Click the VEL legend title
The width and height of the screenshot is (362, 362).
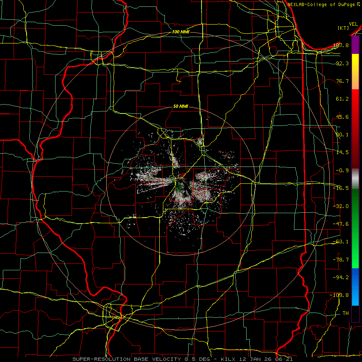point(353,24)
